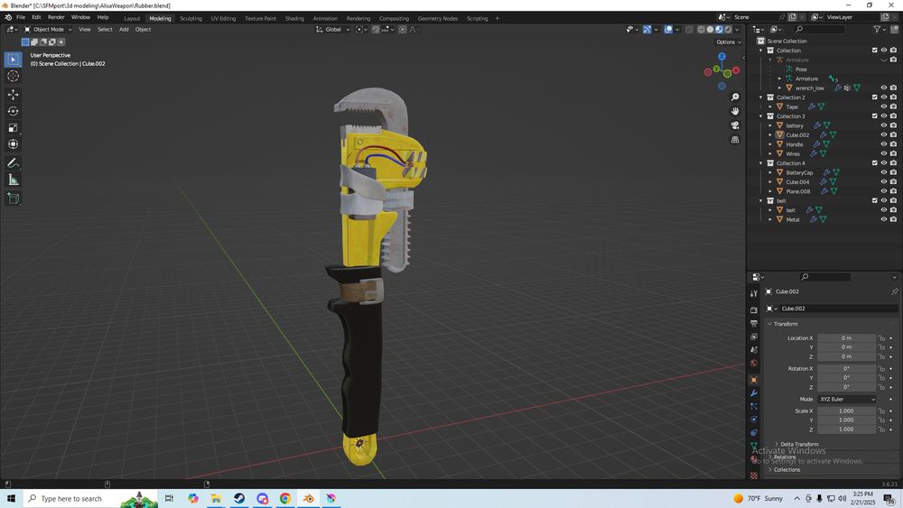Hide the battery object in the outliner
Image resolution: width=903 pixels, height=508 pixels.
pyautogui.click(x=883, y=125)
